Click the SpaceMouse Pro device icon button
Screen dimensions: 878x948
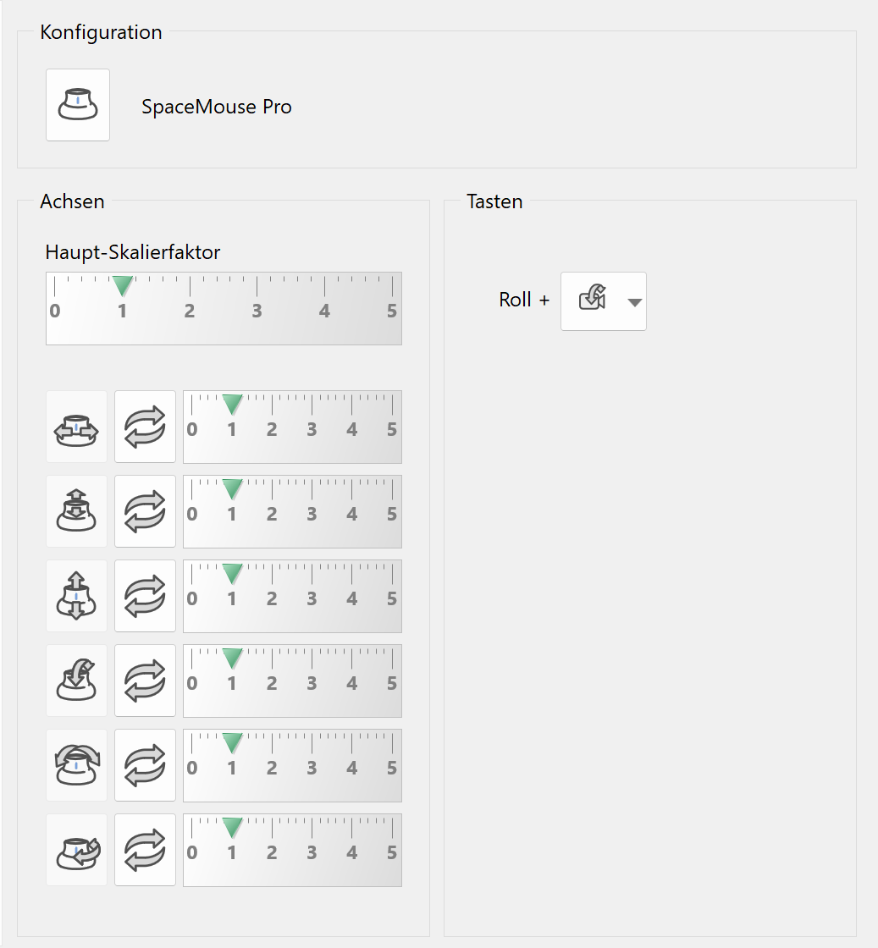[78, 105]
